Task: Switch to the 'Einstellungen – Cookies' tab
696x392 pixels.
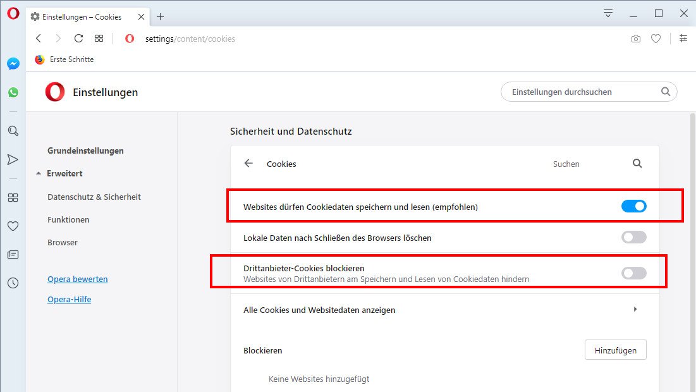Action: tap(82, 17)
